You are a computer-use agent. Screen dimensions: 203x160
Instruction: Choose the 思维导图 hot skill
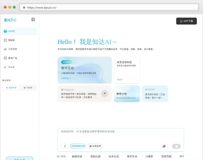pos(166,156)
